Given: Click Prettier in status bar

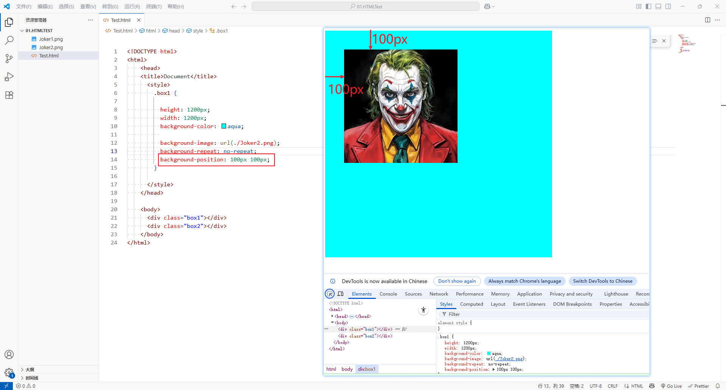Looking at the screenshot, I should click(698, 386).
